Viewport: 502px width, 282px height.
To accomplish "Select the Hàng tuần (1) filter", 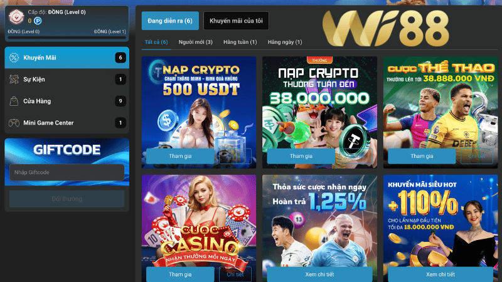I will pos(240,42).
